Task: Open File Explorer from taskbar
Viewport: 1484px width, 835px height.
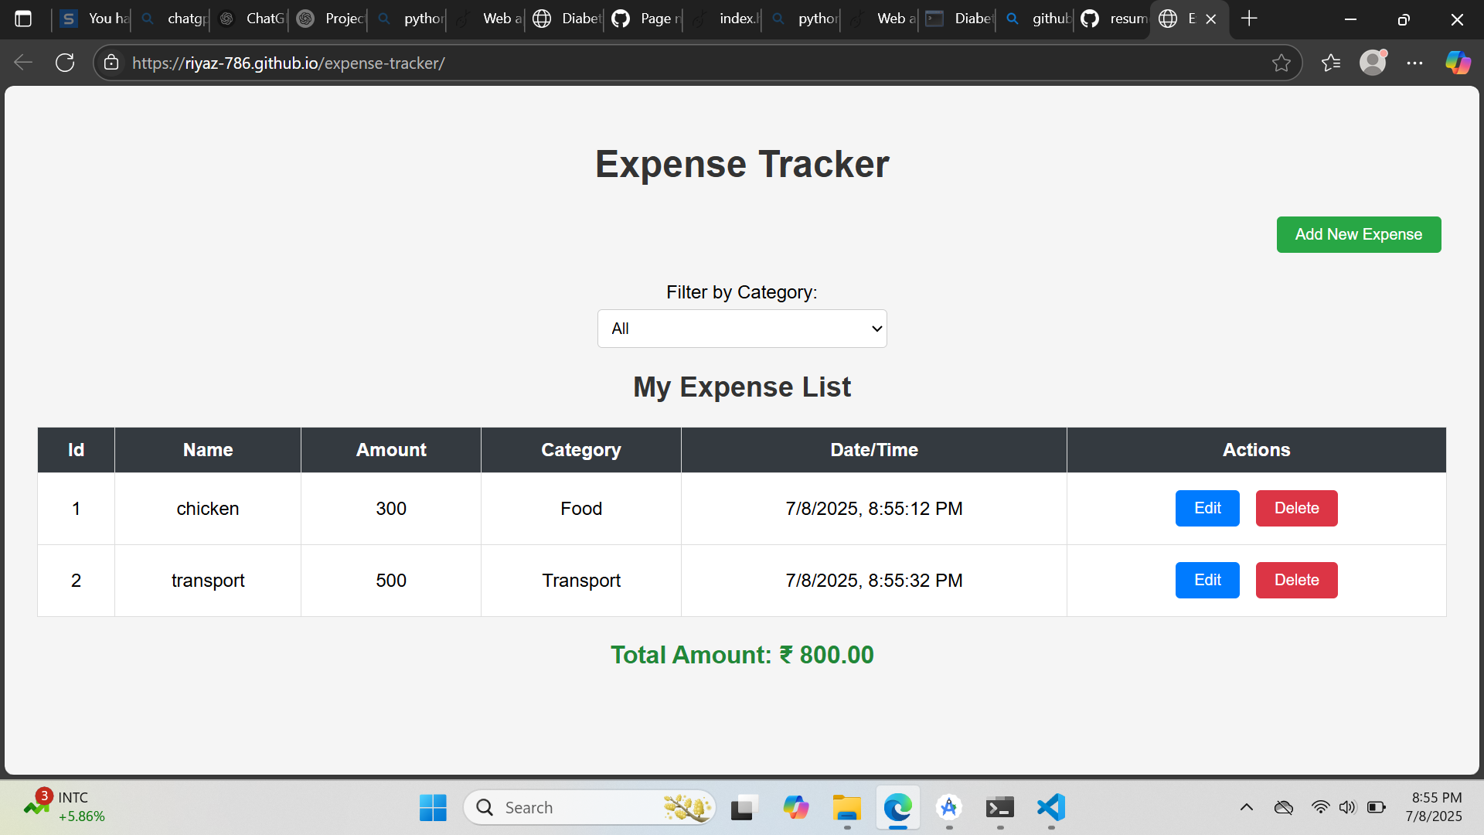Action: tap(846, 808)
